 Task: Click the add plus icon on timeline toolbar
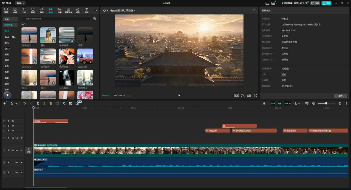(x=4, y=103)
